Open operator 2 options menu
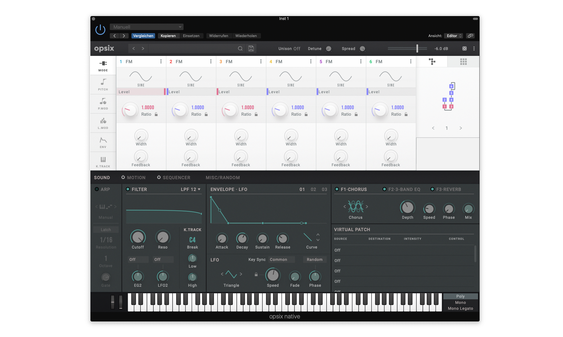This screenshot has height=337, width=563. click(211, 61)
